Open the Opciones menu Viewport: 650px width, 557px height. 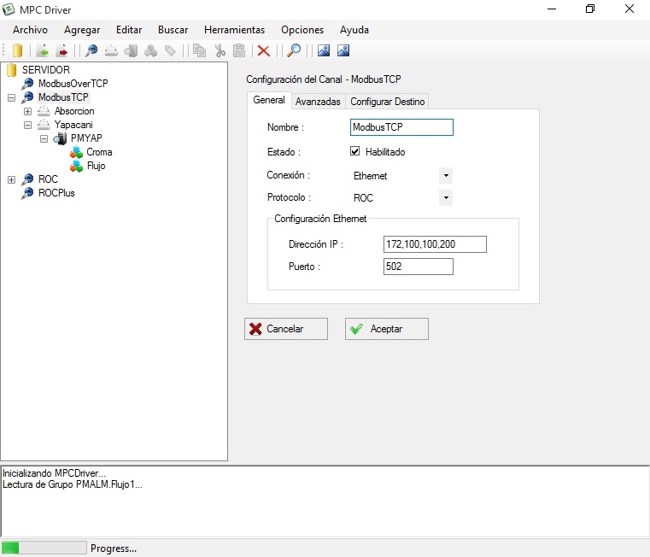pos(302,30)
